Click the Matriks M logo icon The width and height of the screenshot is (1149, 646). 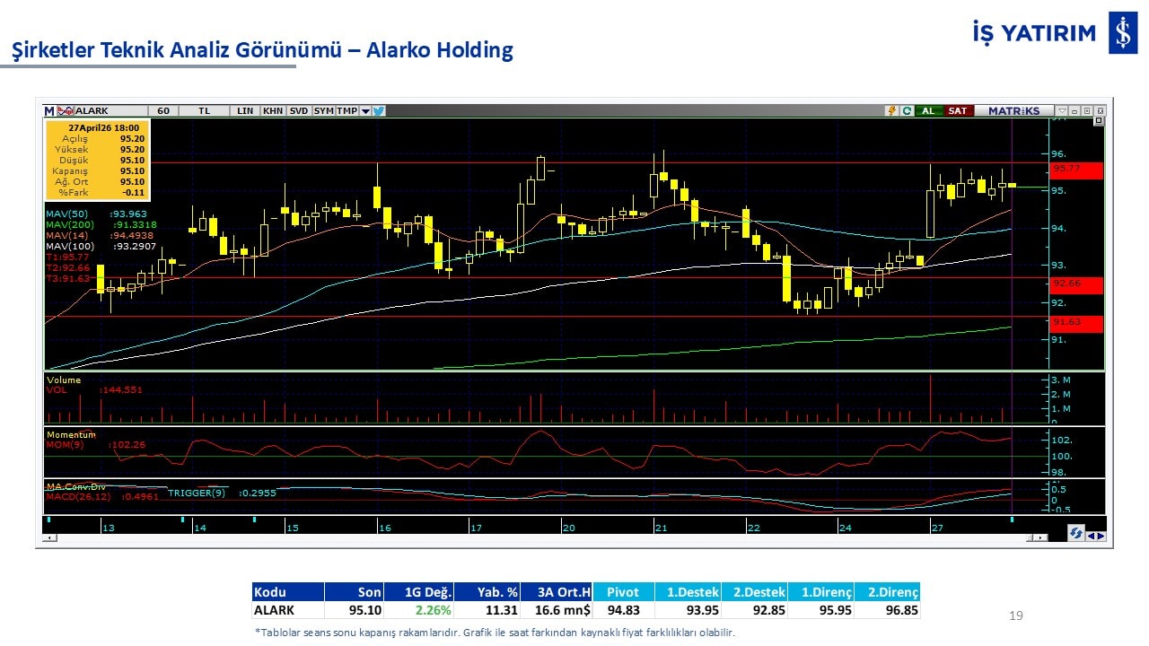[49, 111]
